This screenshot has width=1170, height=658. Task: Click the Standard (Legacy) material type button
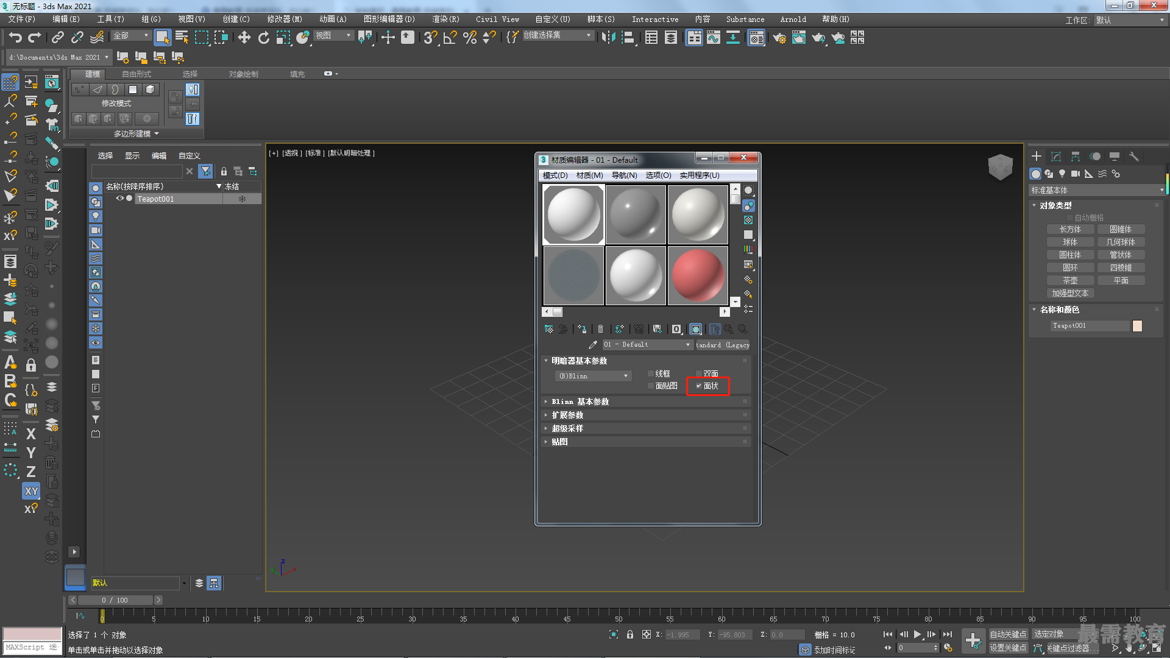click(723, 345)
